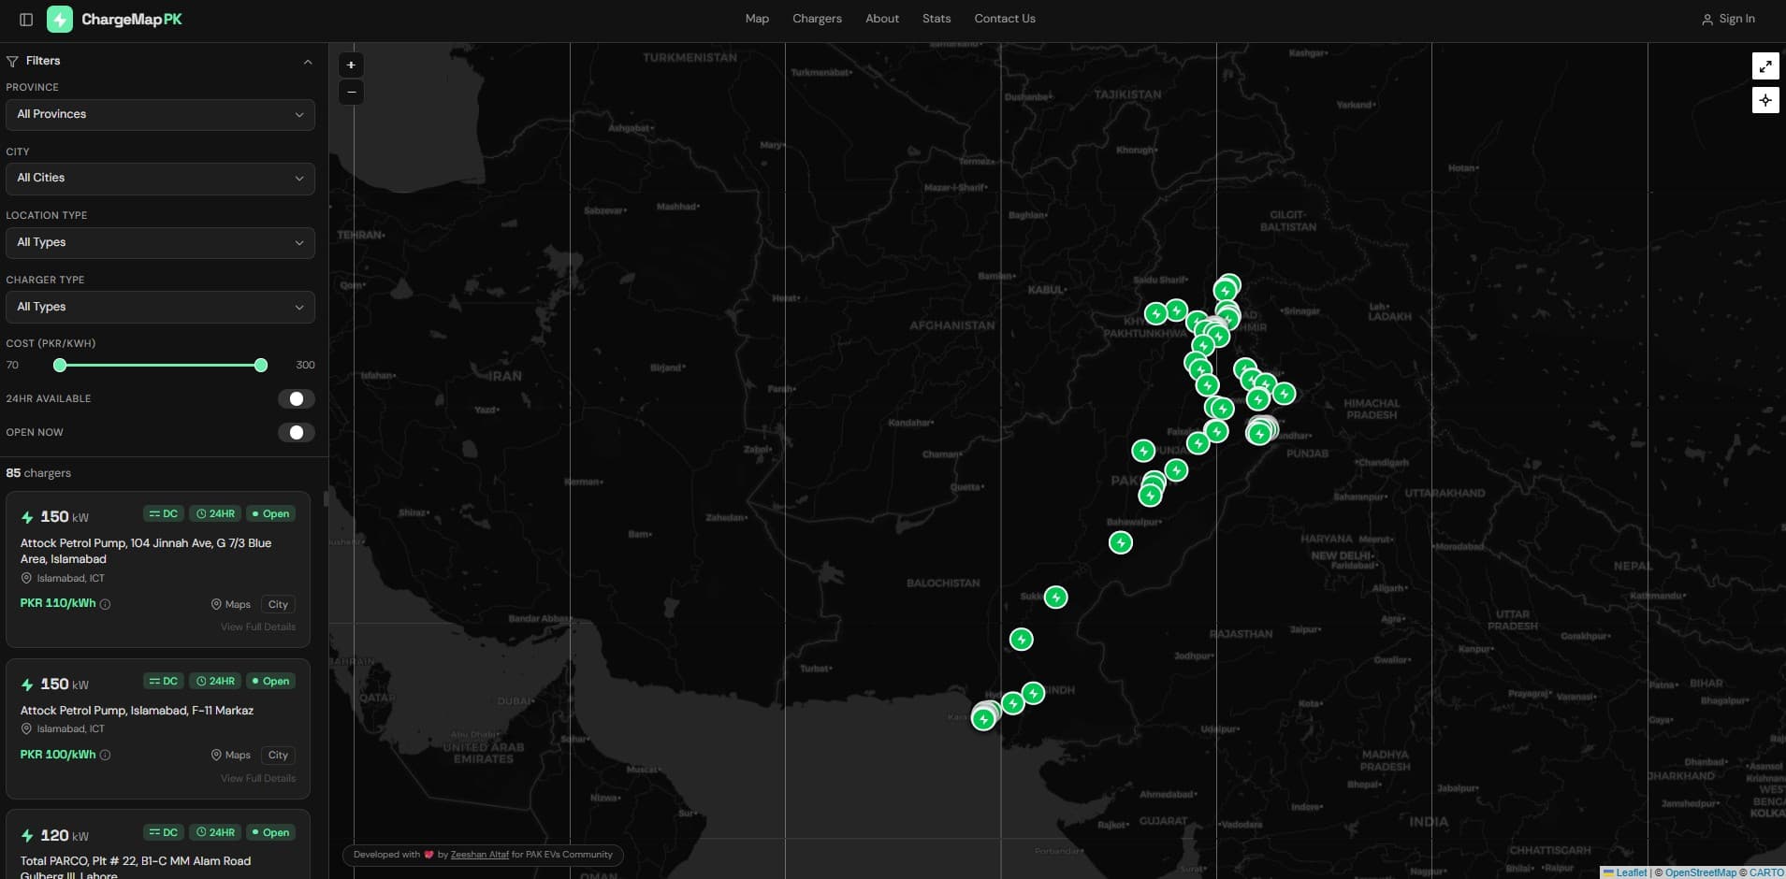Click Open badge on Total PARCO card

pyautogui.click(x=270, y=832)
